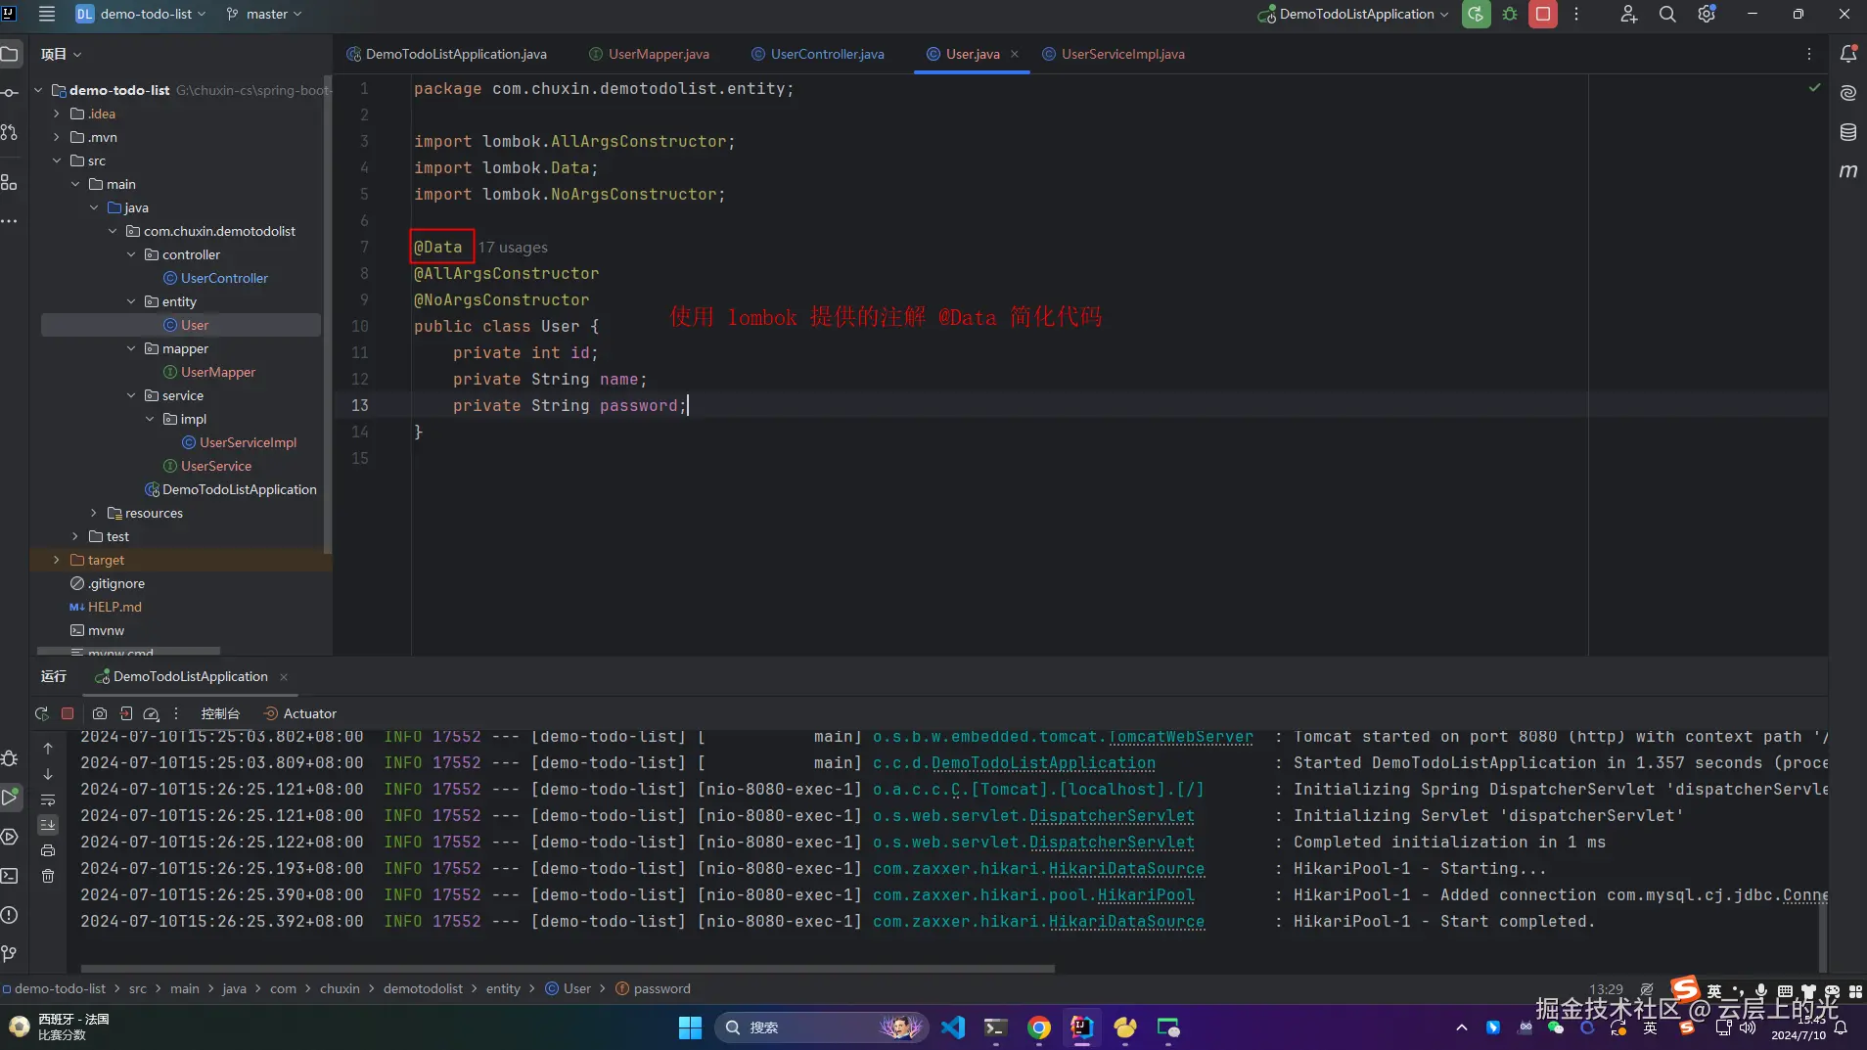
Task: Open the Terminal tool window
Action: pos(10,876)
